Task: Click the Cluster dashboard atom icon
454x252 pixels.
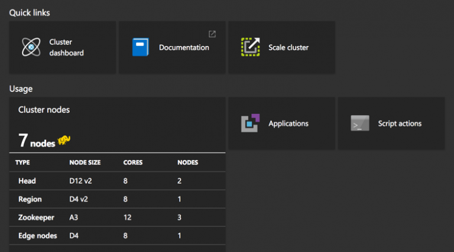Action: pyautogui.click(x=31, y=47)
